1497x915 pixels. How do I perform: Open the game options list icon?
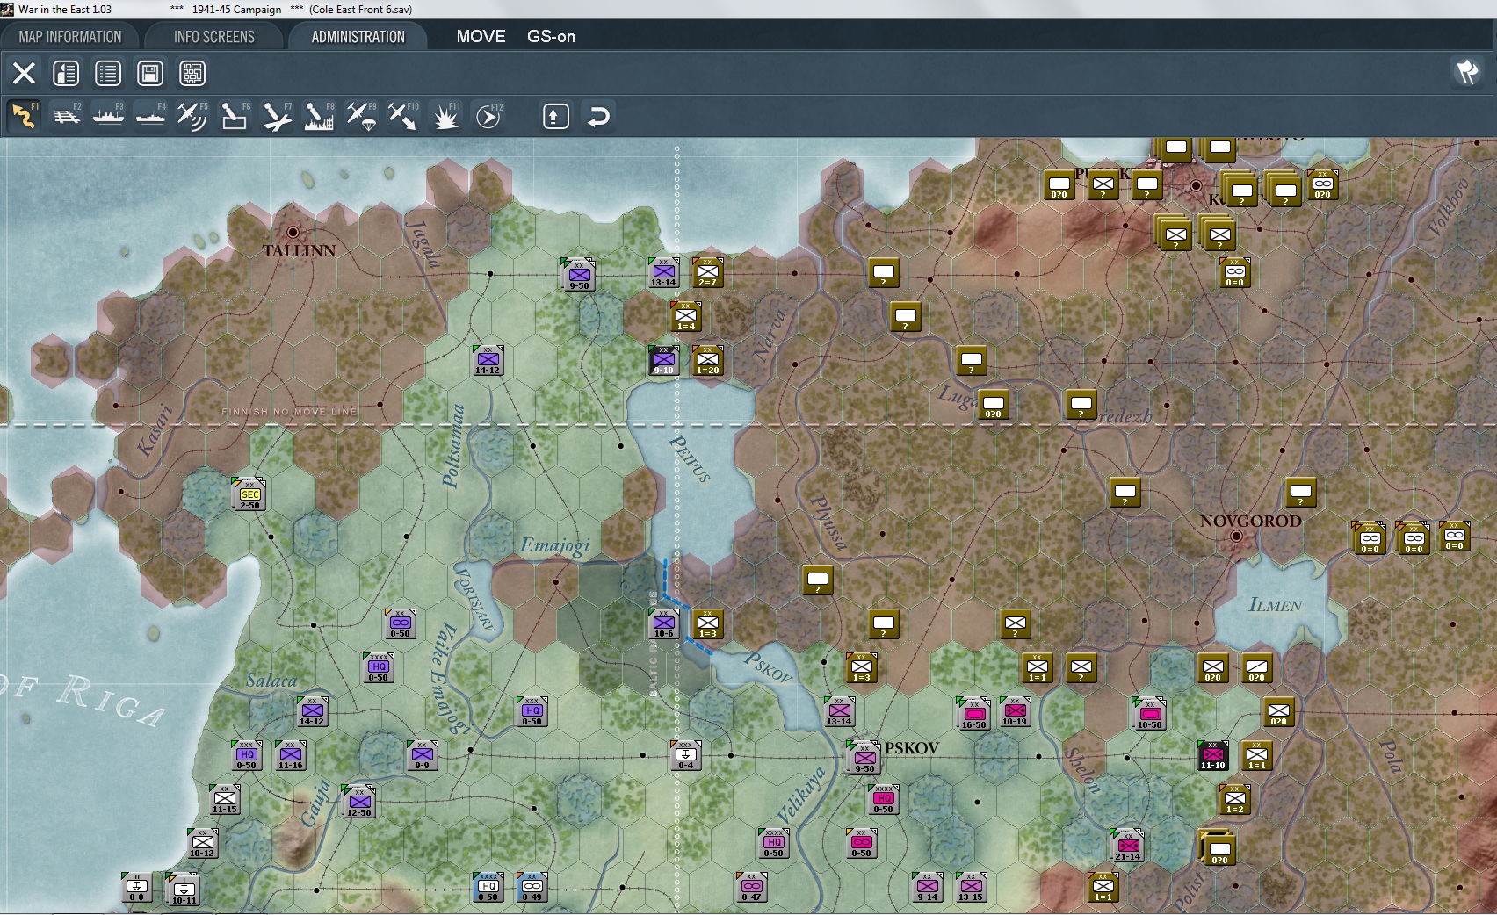coord(108,73)
